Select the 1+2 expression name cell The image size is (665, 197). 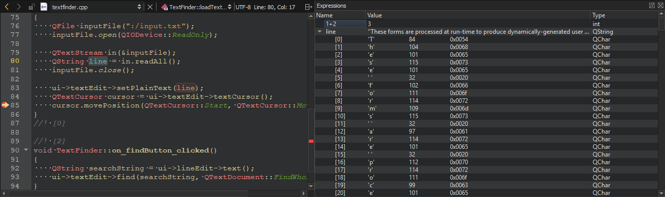[345, 24]
